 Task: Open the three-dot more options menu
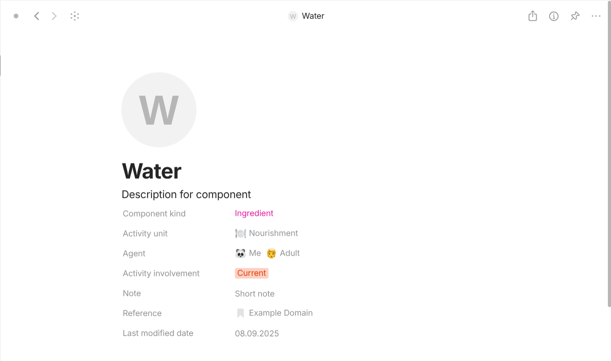pos(596,16)
